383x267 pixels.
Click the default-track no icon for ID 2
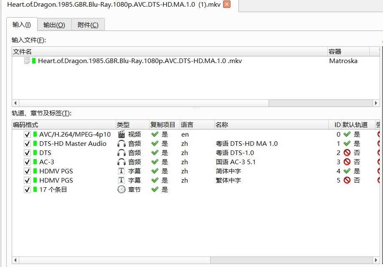click(x=347, y=153)
